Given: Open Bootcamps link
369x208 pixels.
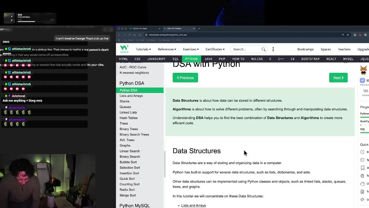Looking at the screenshot, I should click(x=306, y=49).
